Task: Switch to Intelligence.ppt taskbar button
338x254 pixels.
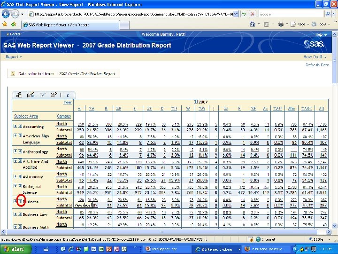Action: (166, 249)
